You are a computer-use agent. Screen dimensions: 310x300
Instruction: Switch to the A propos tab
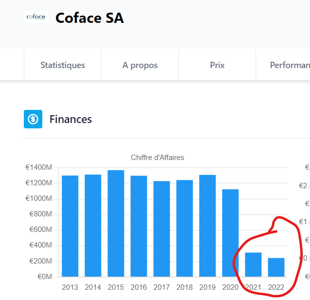140,65
